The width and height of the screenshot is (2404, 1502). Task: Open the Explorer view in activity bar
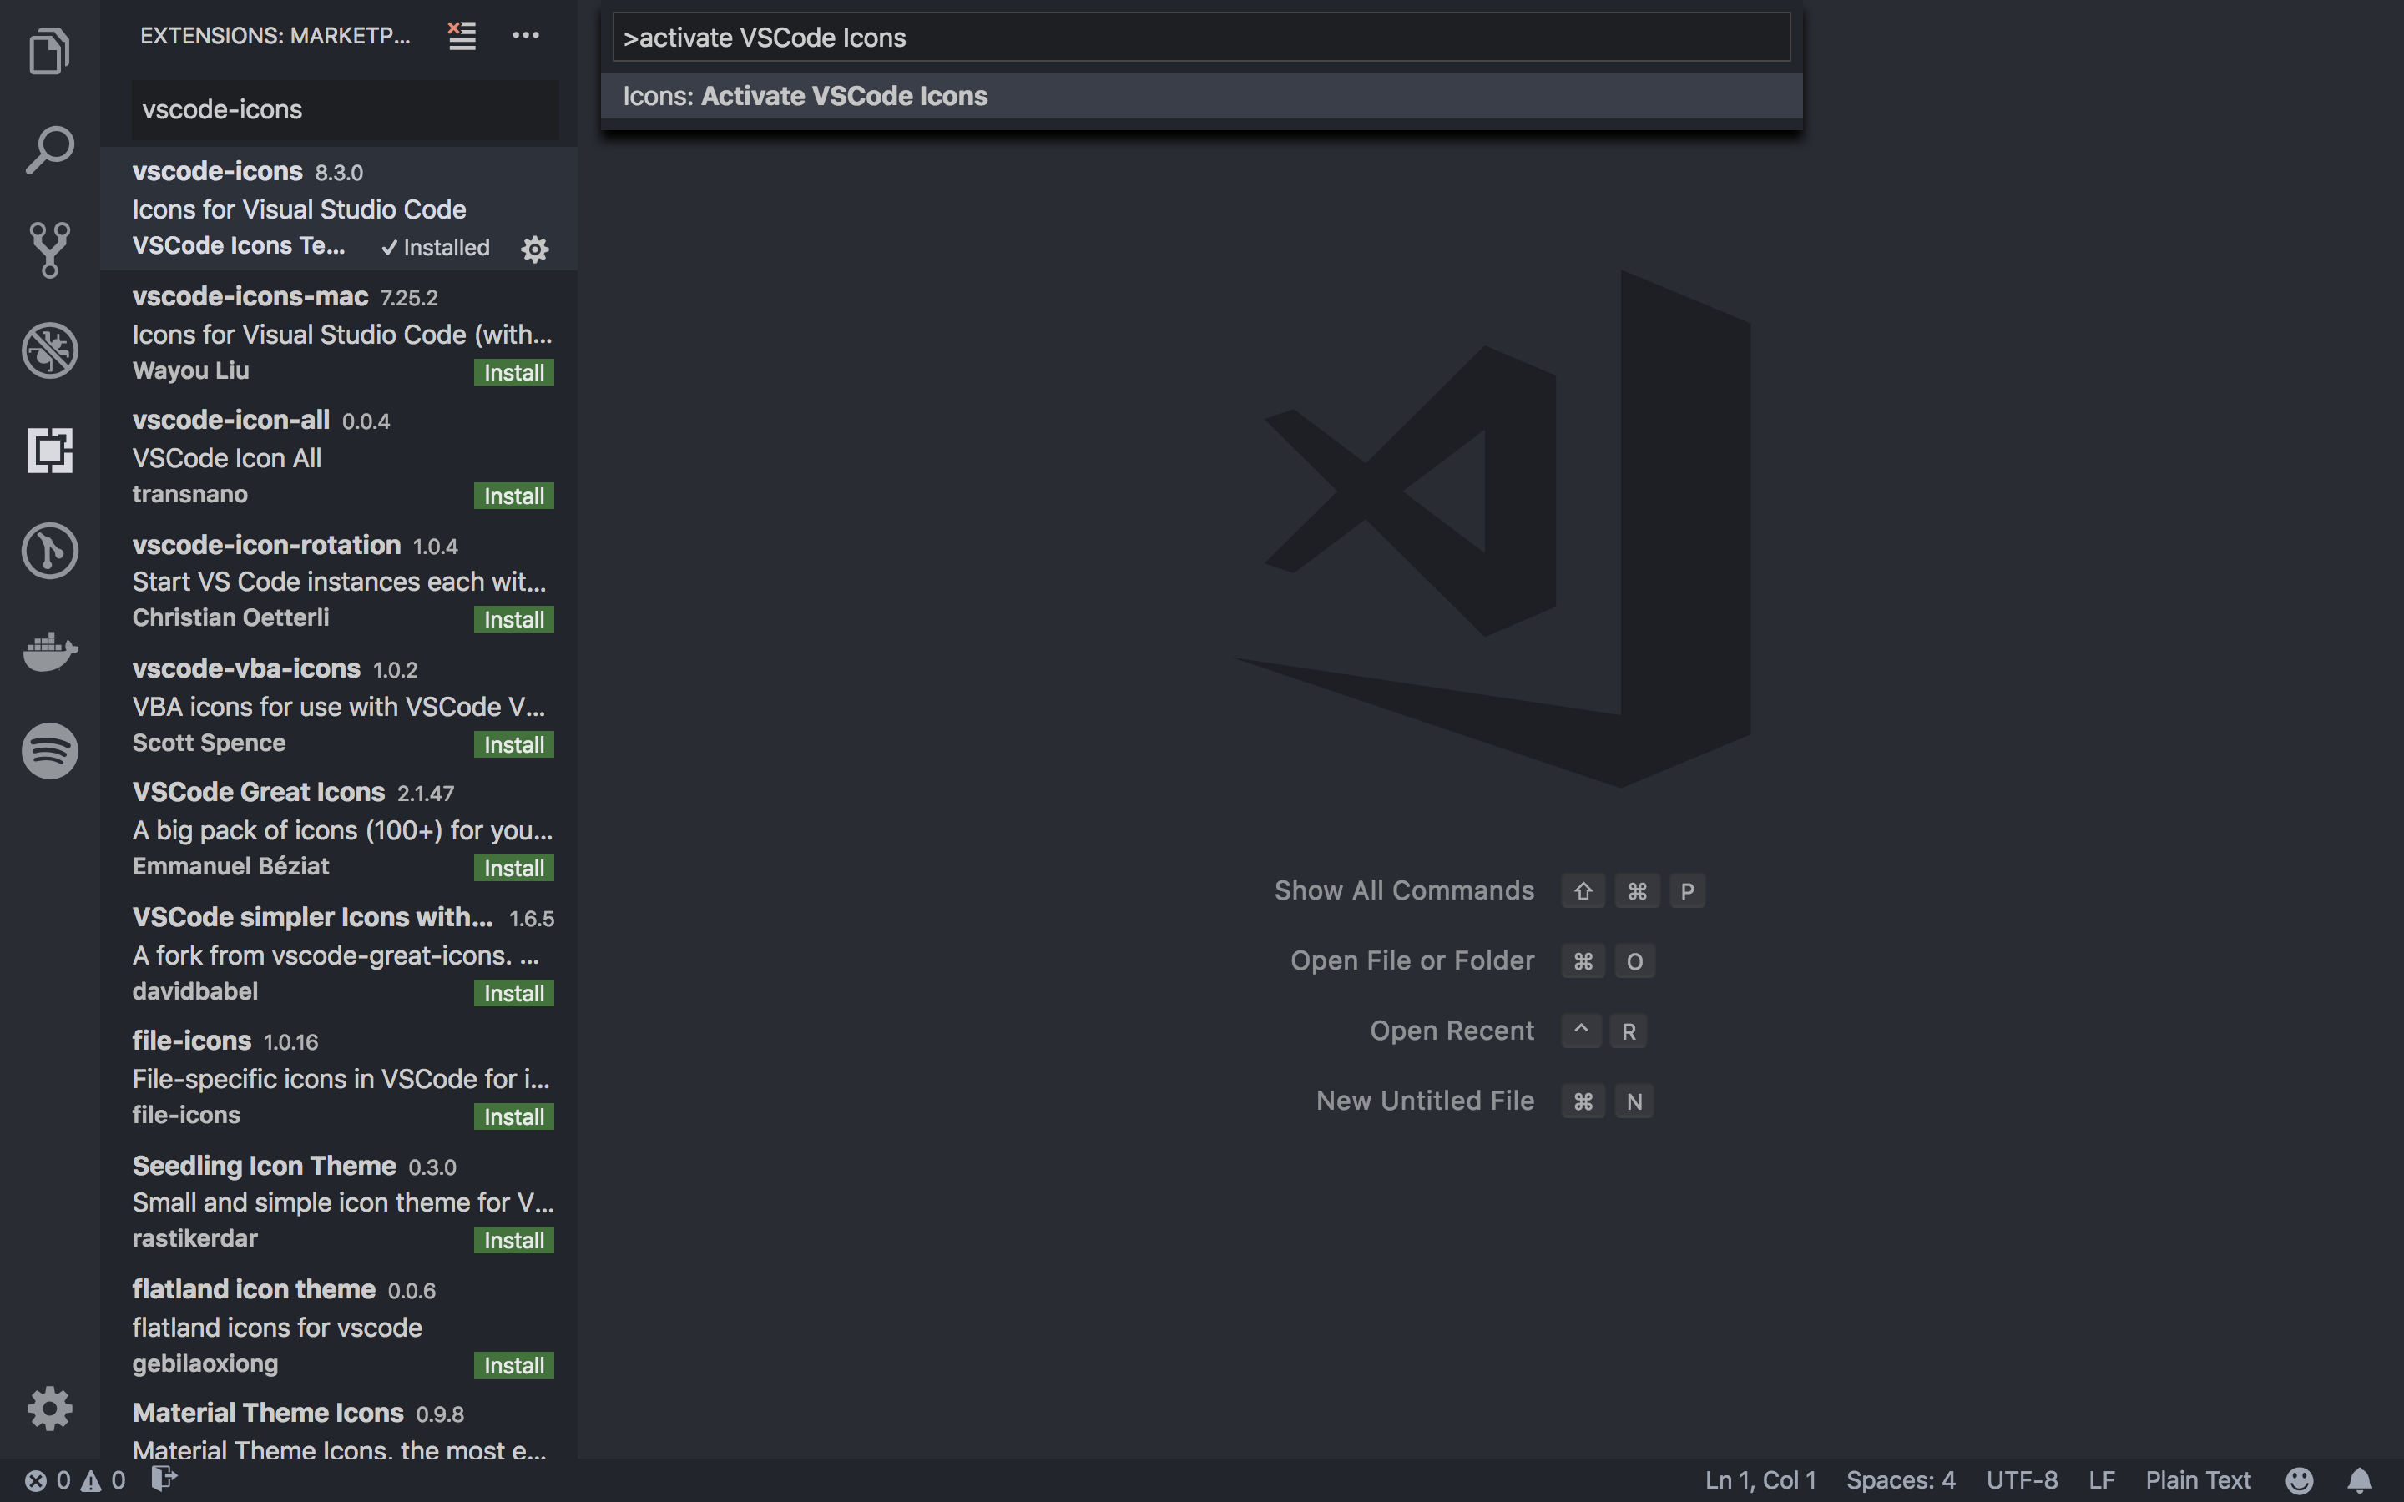[50, 50]
